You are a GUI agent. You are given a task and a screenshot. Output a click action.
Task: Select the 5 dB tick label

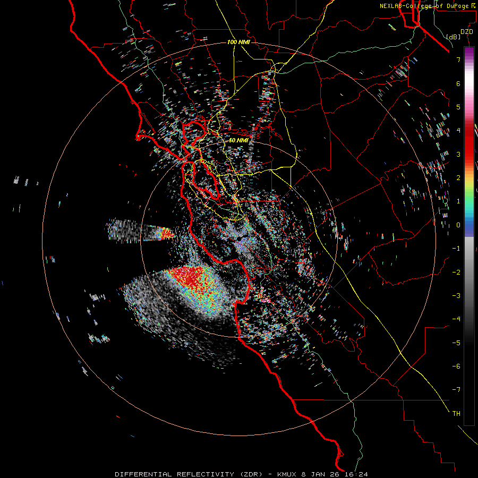pyautogui.click(x=458, y=107)
